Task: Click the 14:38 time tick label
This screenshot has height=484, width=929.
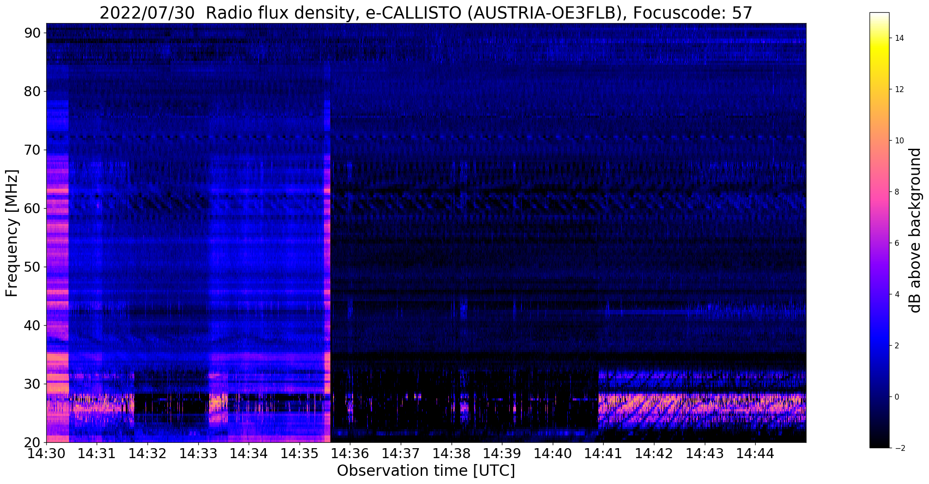Action: (x=451, y=453)
